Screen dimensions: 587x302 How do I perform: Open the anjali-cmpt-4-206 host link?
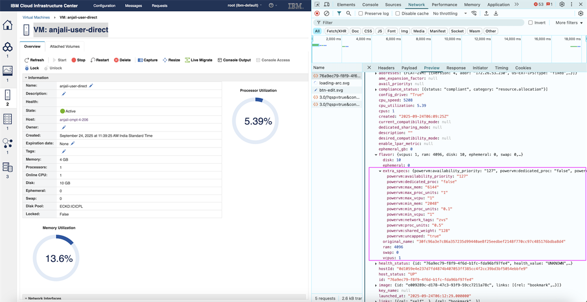pyautogui.click(x=74, y=119)
